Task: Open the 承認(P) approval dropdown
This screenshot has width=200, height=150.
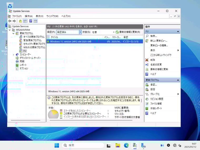Action: 80,32
